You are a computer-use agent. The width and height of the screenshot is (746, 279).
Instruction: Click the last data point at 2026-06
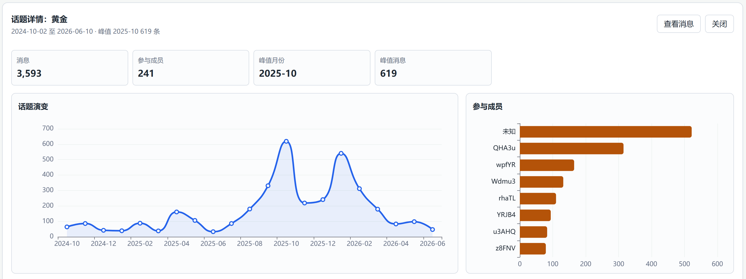pos(432,230)
